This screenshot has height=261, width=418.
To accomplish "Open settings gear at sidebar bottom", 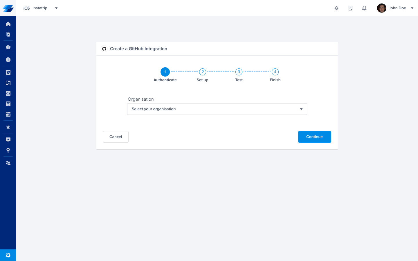I will point(8,255).
